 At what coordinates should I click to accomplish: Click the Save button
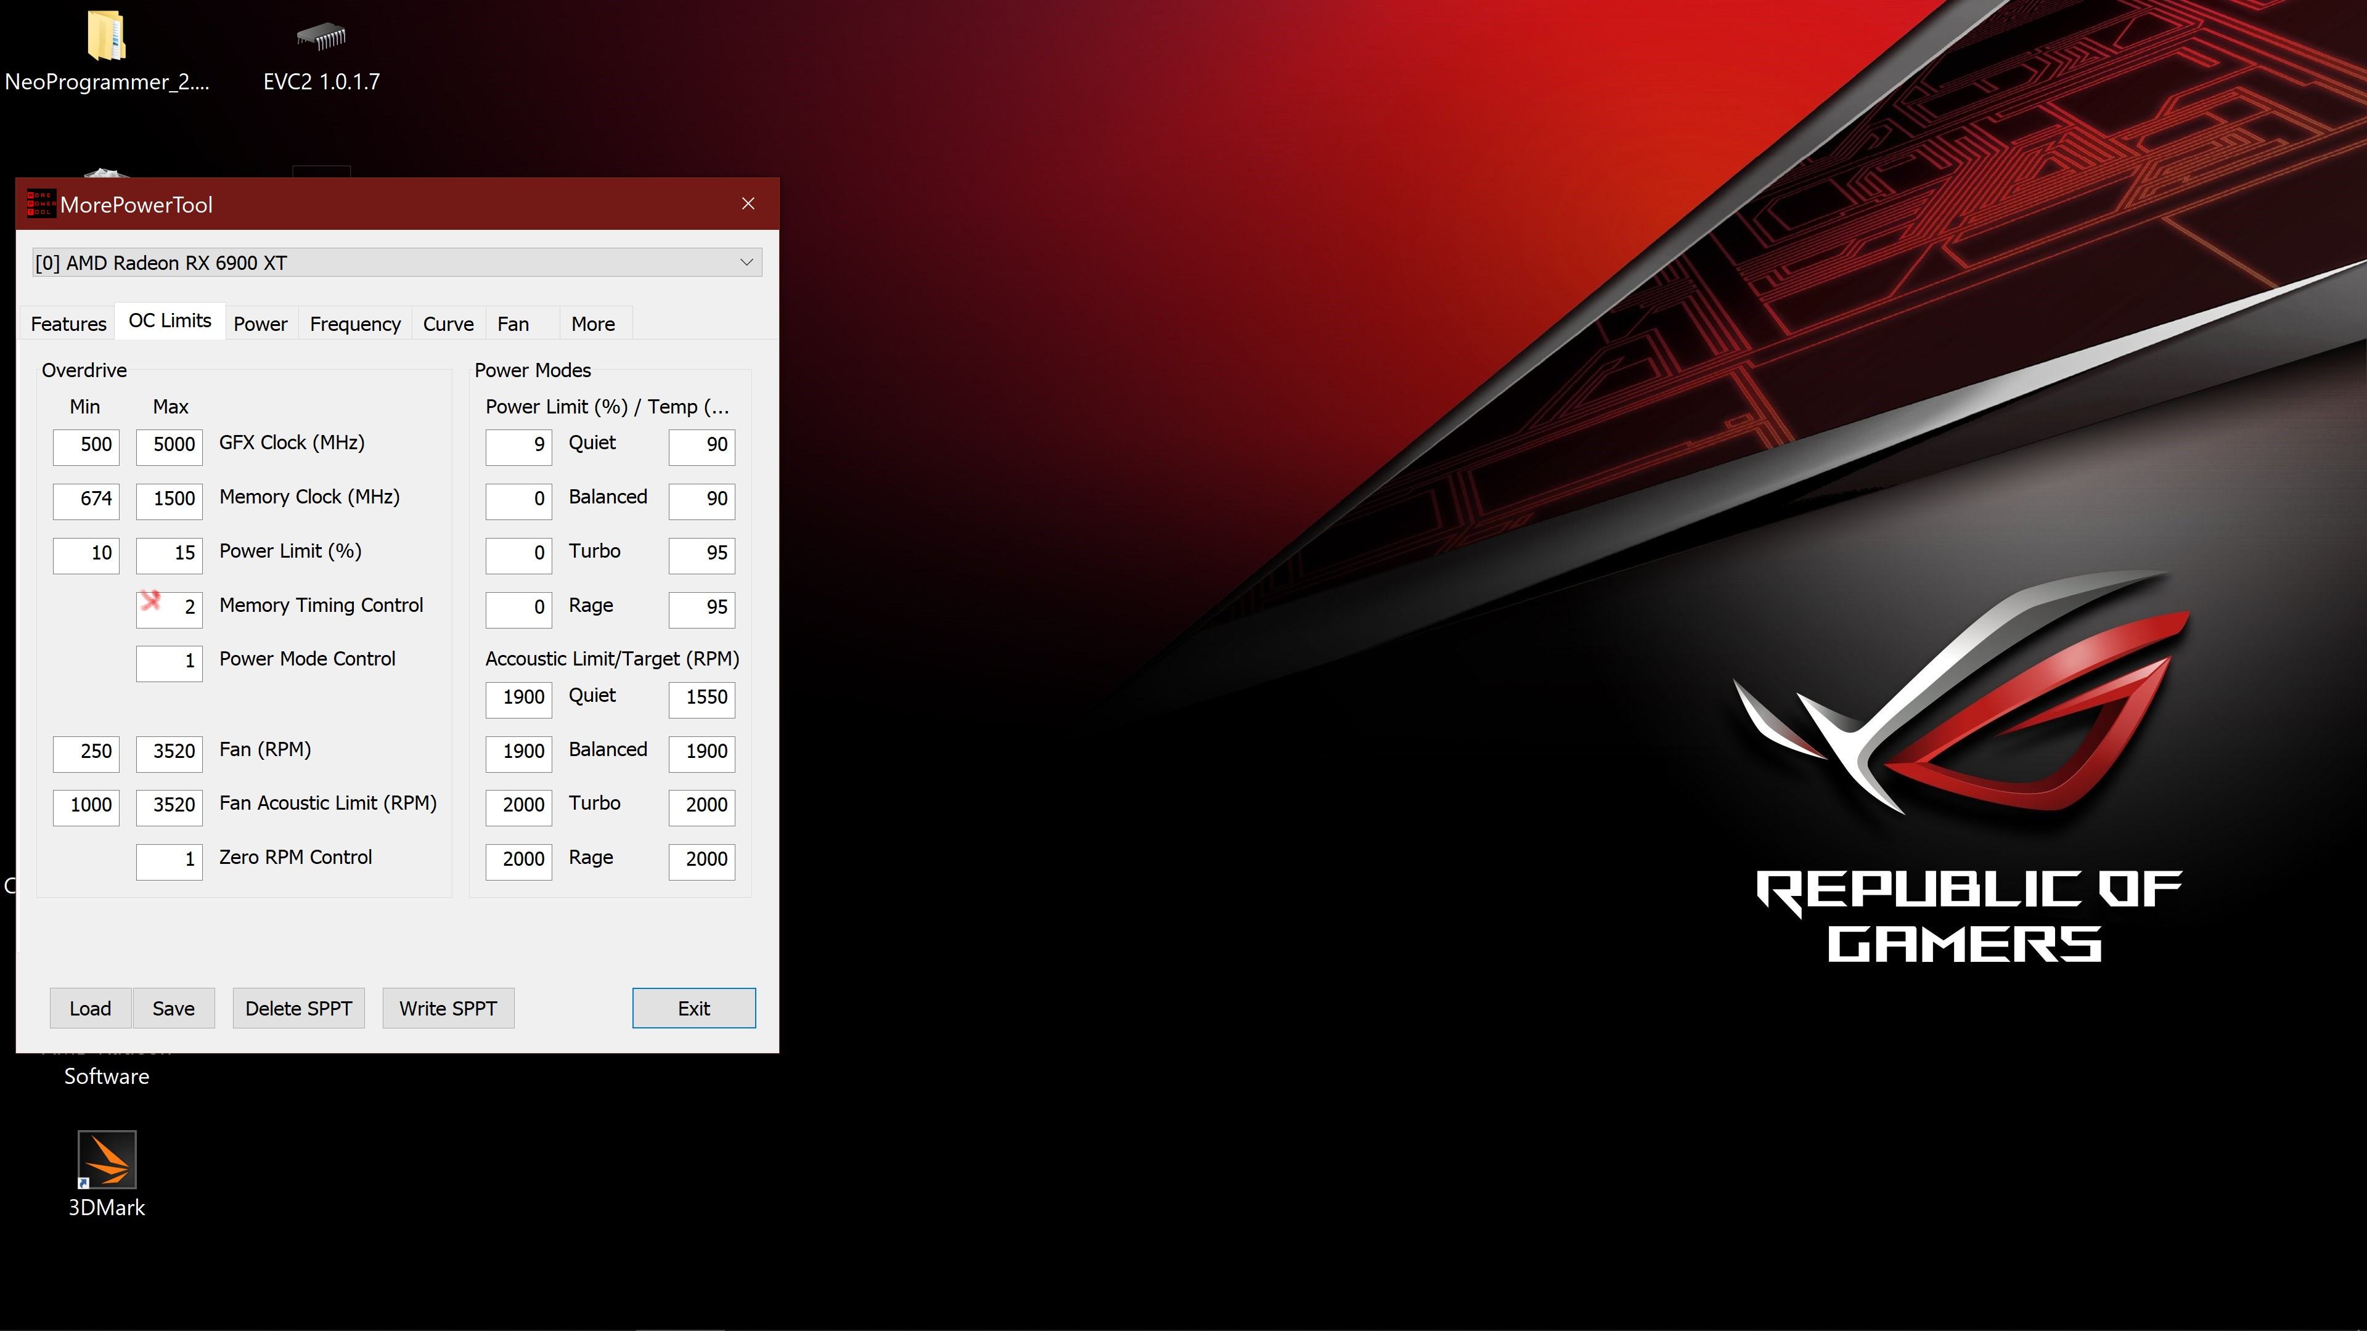(x=174, y=1009)
